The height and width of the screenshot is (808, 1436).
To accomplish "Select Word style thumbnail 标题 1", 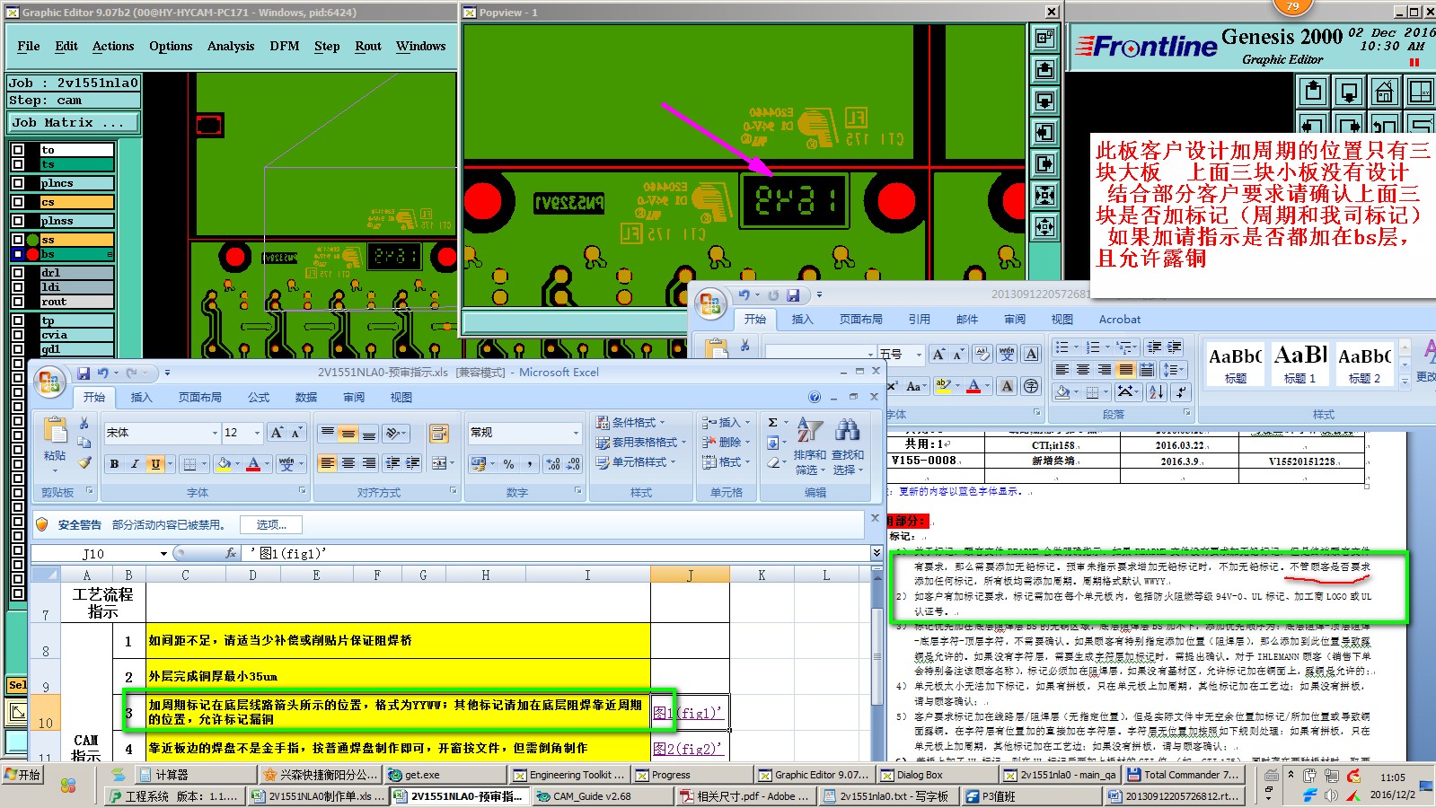I will tap(1300, 364).
